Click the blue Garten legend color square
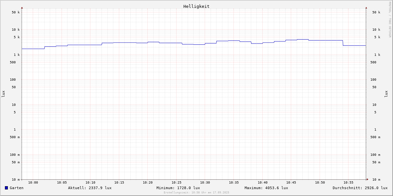 point(6,188)
